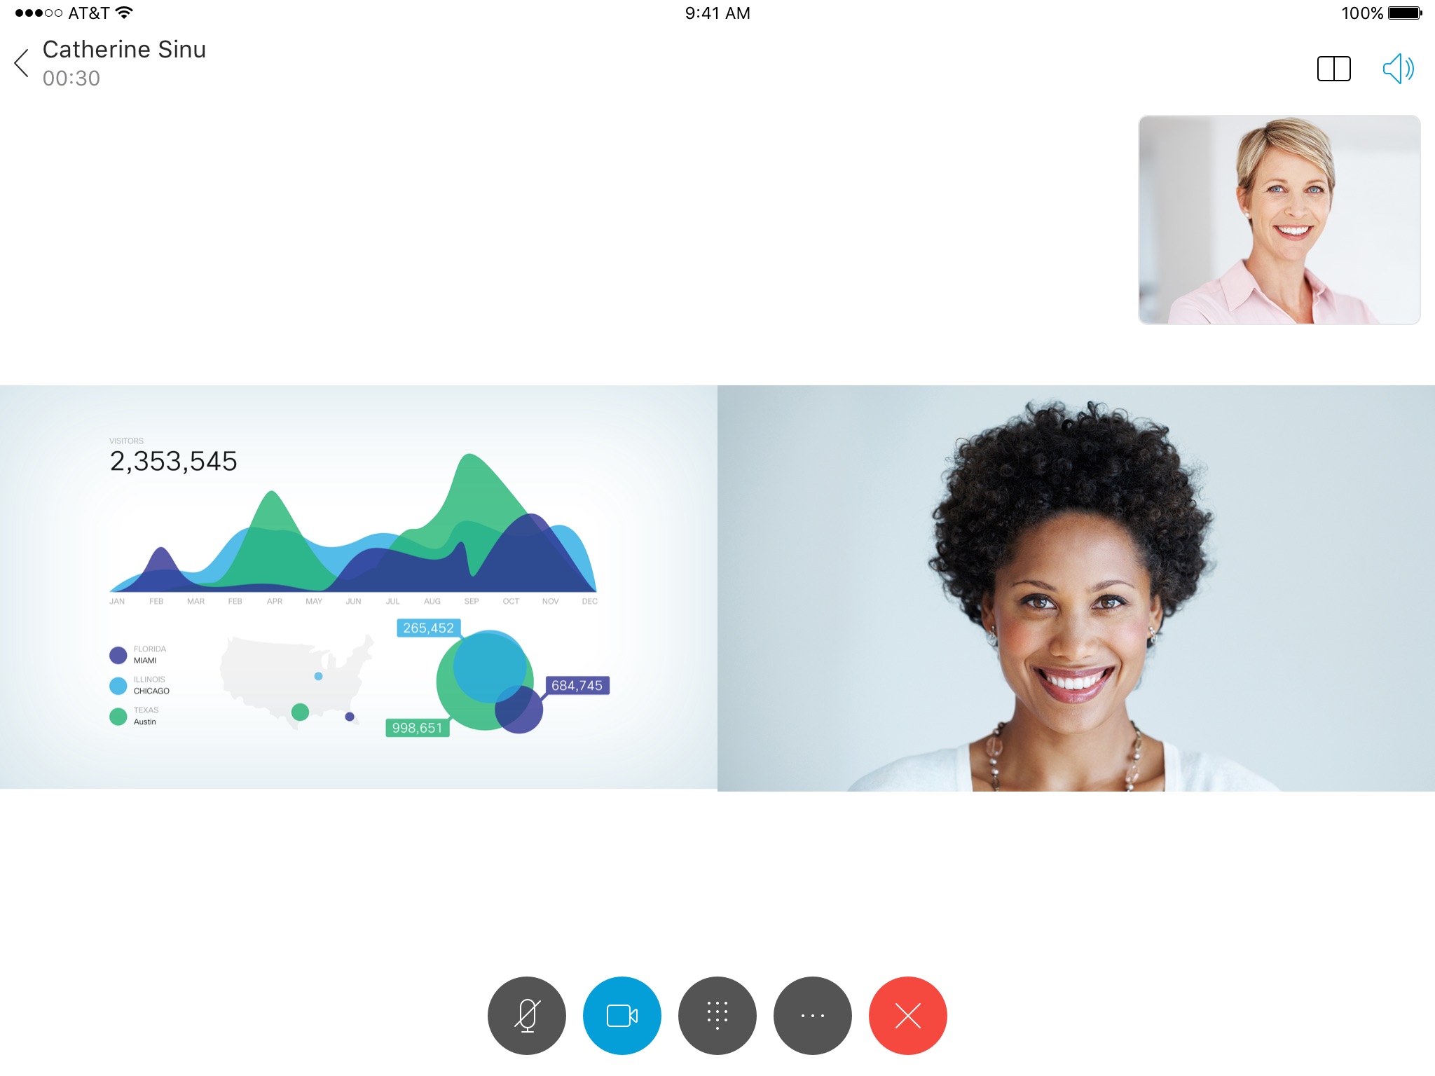The height and width of the screenshot is (1076, 1435).
Task: Tap the split-view layout icon
Action: click(1333, 68)
